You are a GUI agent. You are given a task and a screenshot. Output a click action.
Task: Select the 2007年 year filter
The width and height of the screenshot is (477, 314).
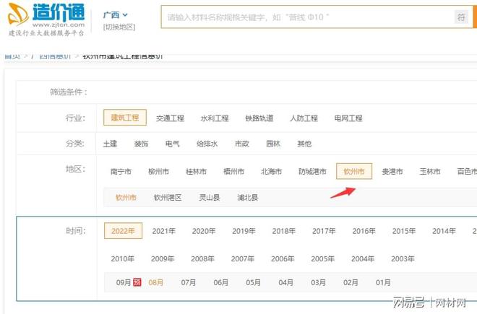pos(243,259)
